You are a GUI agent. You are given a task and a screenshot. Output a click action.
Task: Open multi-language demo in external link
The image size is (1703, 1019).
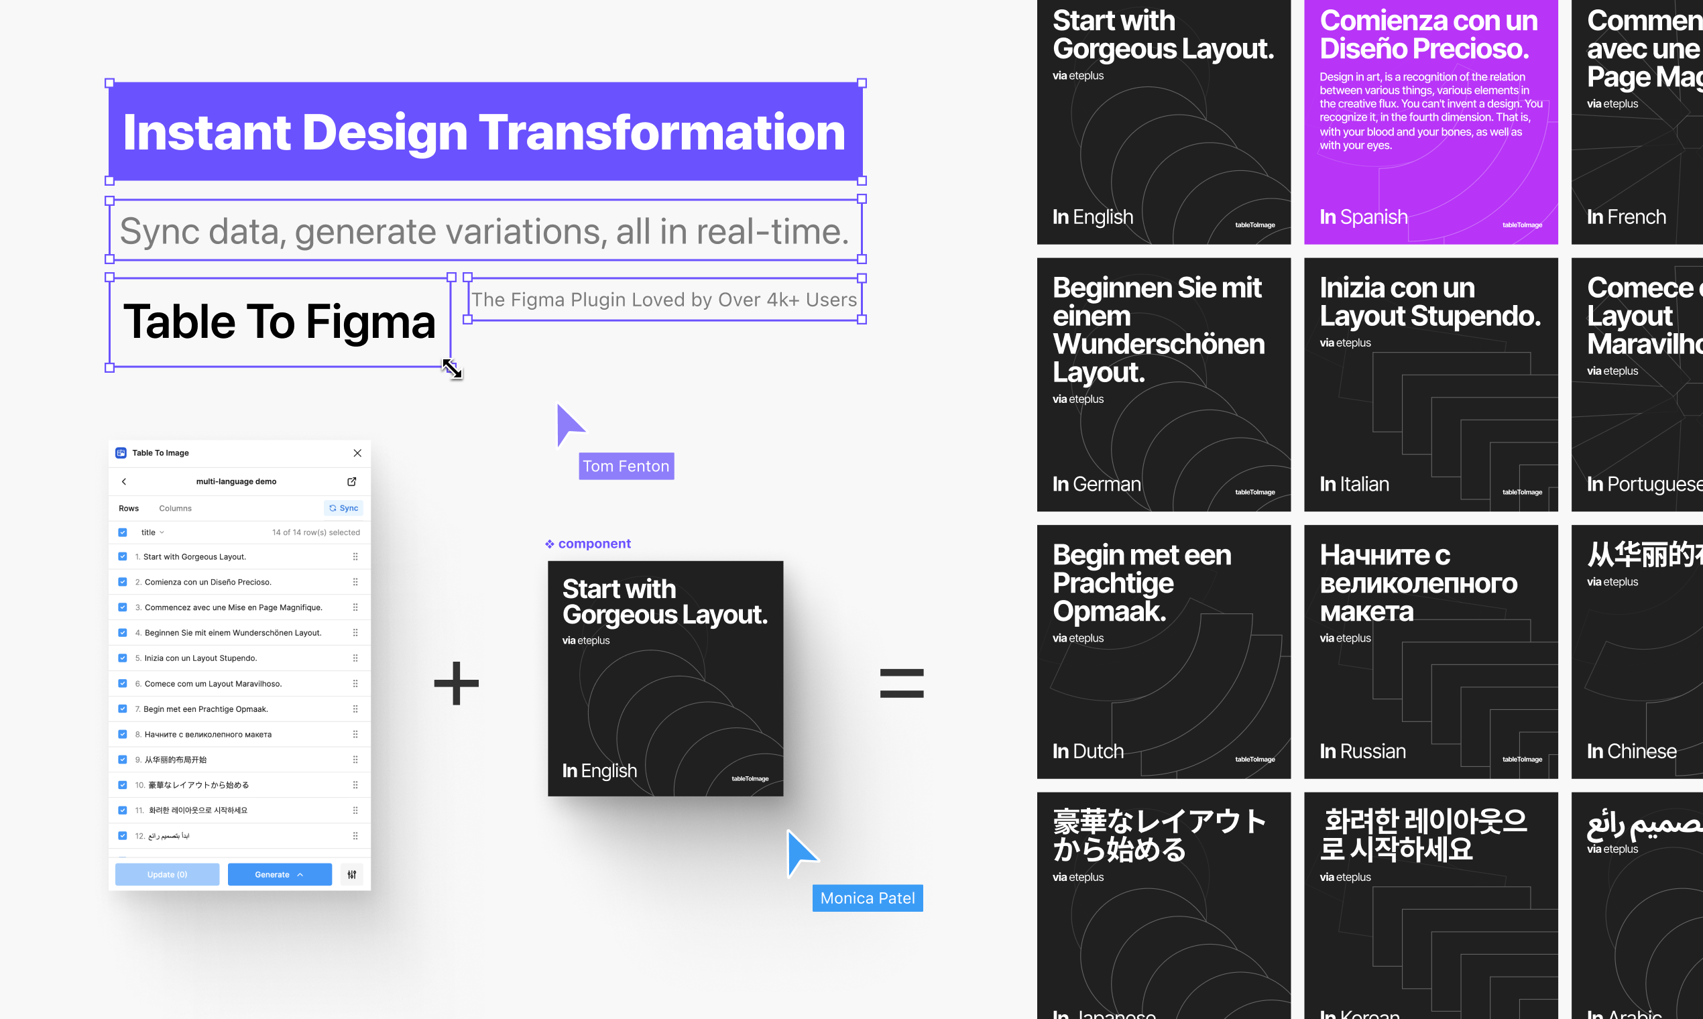click(351, 481)
